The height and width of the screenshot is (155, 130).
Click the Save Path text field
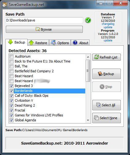tap(44, 20)
